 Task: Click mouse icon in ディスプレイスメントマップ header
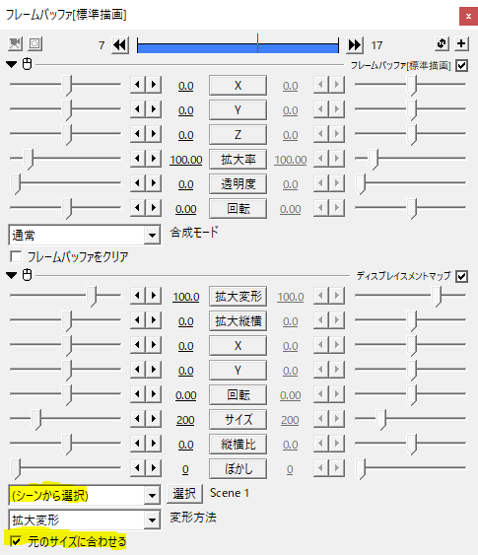click(x=27, y=275)
